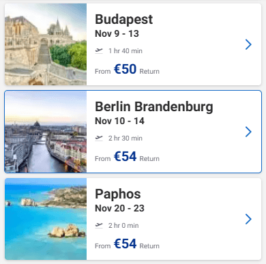Click the plane icon beside 1 hr 40 min
Screen dimensions: 266x264
[x=99, y=50]
